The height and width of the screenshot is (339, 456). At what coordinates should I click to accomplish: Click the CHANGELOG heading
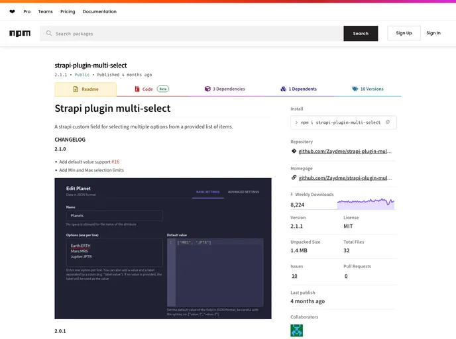(x=70, y=140)
